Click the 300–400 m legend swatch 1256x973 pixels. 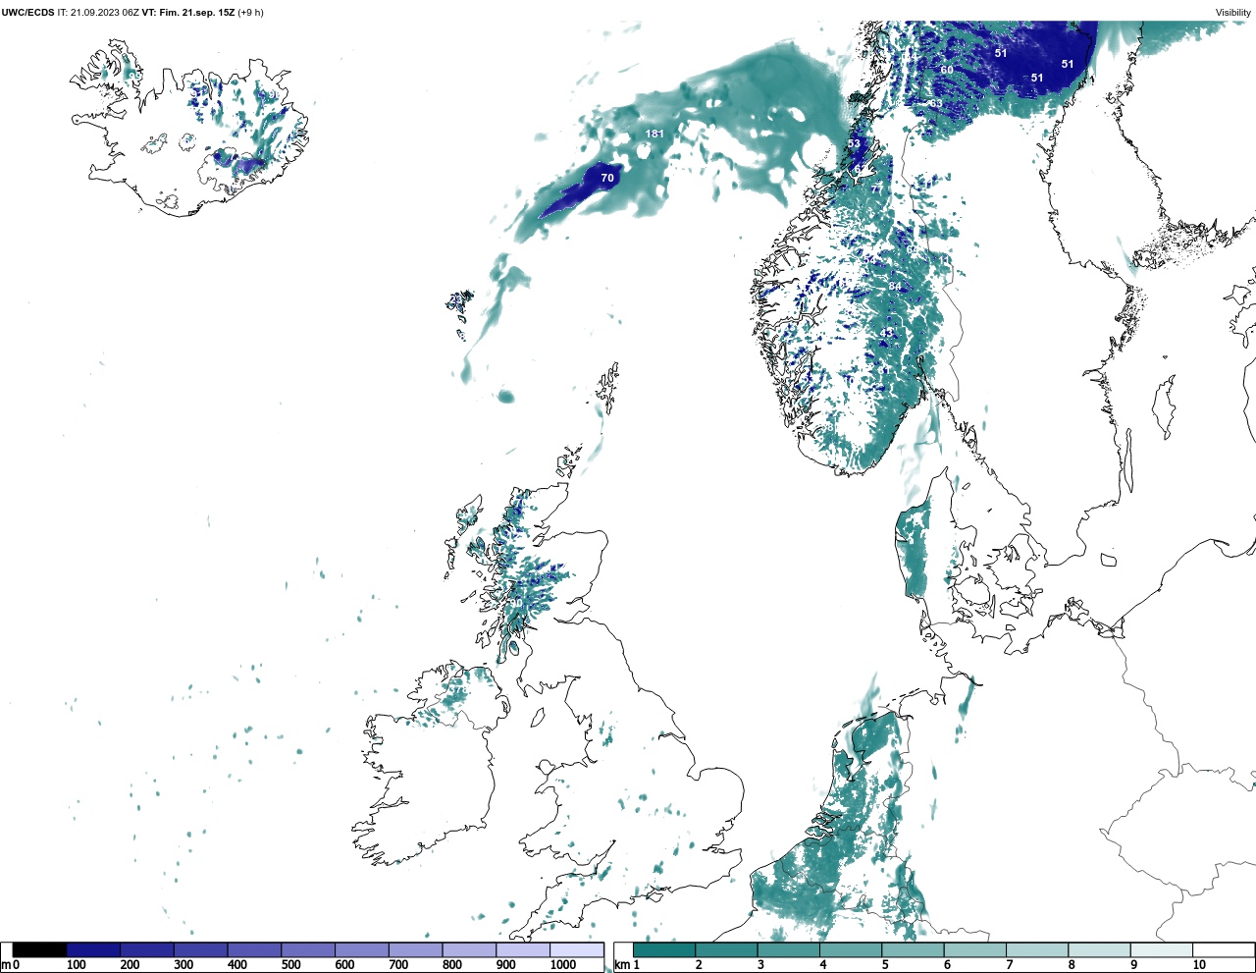tap(201, 949)
